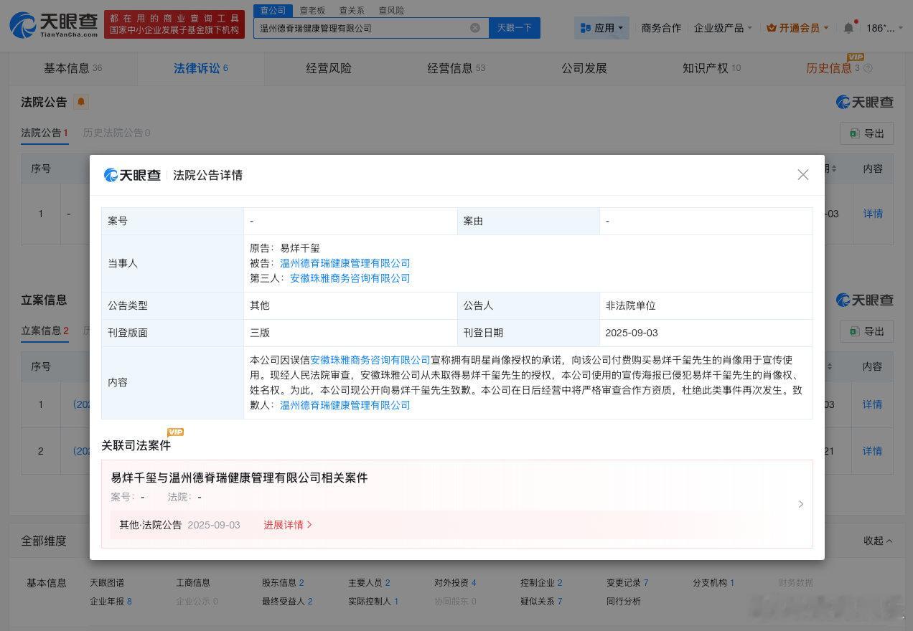Export case filing info with 导出 button
The image size is (913, 631).
867,331
